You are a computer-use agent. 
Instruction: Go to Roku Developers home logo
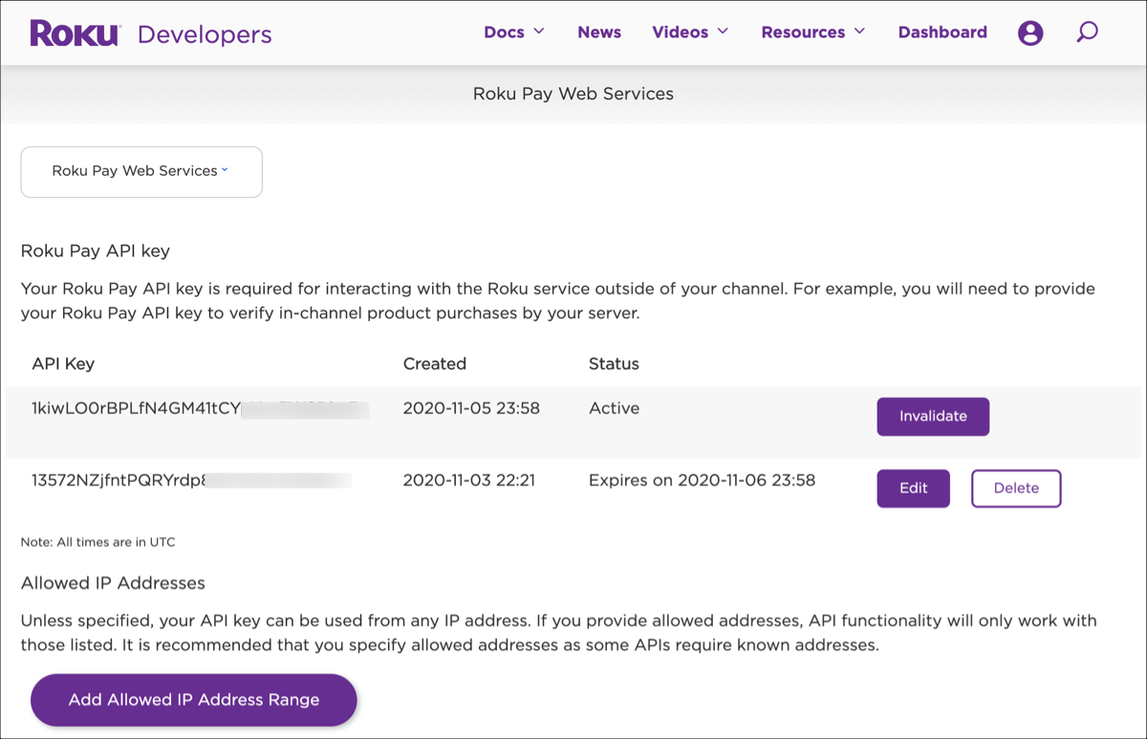(x=151, y=33)
